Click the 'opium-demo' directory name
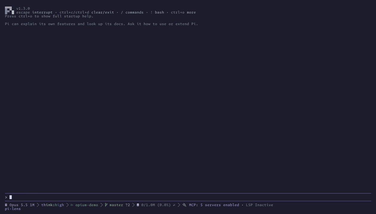Image resolution: width=376 pixels, height=214 pixels. [87, 205]
